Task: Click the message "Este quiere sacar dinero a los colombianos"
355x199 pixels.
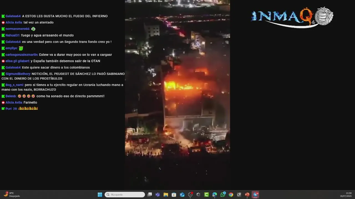Action: [x=56, y=67]
